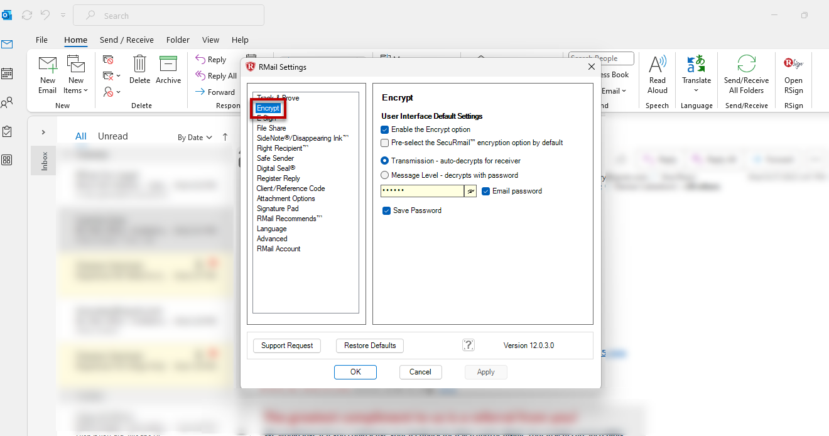Viewport: 829px width, 436px height.
Task: Click Send/Receive All Folders icon
Action: coord(746,65)
